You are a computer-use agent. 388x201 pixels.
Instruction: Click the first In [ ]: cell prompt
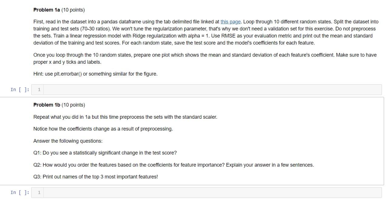click(x=19, y=89)
